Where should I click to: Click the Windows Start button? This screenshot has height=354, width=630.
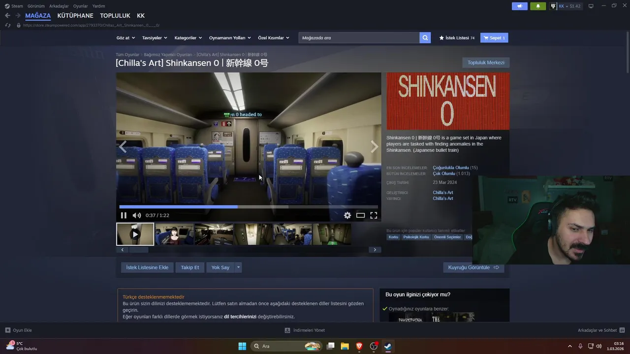point(242,346)
